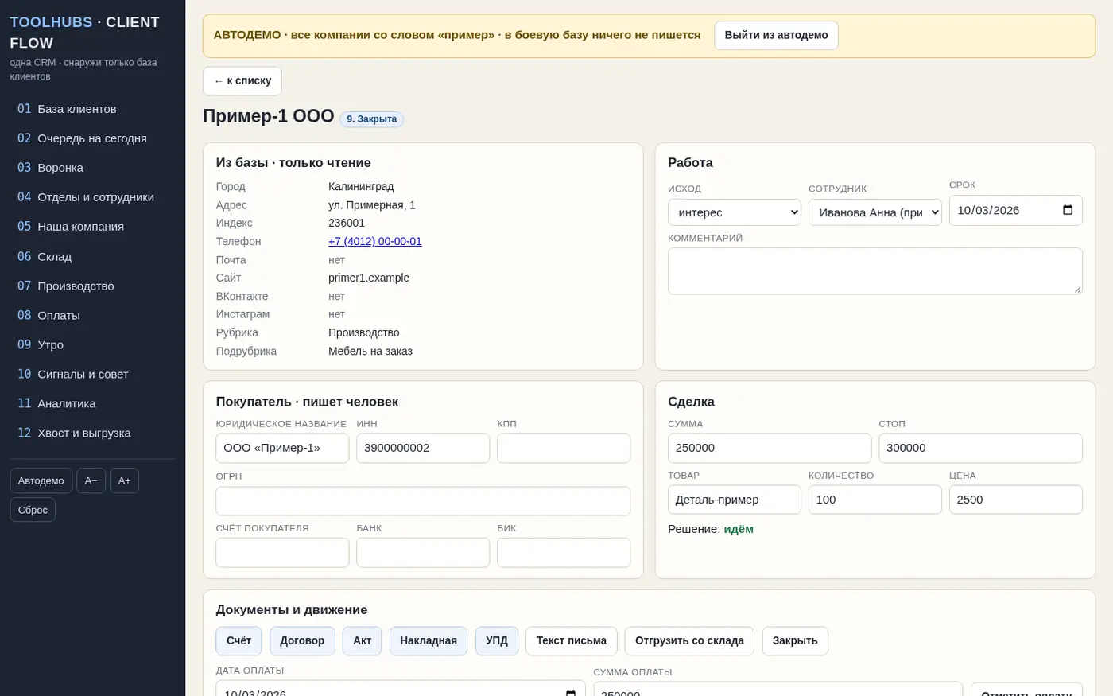
Task: Open calendar picker in Срок date field
Action: pos(1067,210)
